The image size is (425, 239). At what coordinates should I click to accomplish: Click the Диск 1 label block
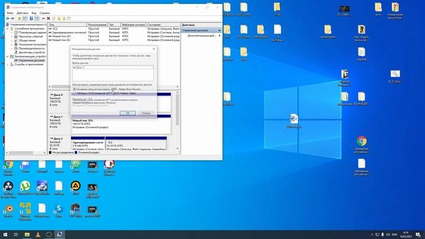coord(59,124)
